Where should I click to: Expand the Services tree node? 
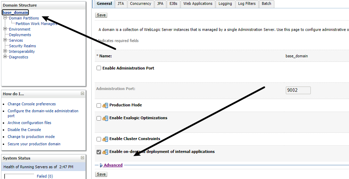[5, 40]
